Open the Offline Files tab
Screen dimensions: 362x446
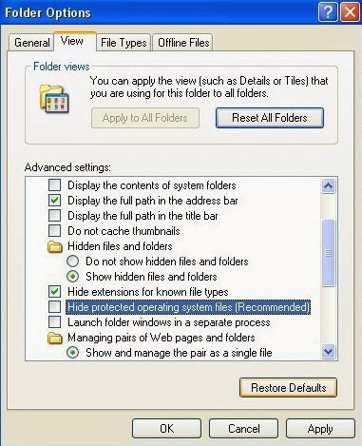[183, 43]
